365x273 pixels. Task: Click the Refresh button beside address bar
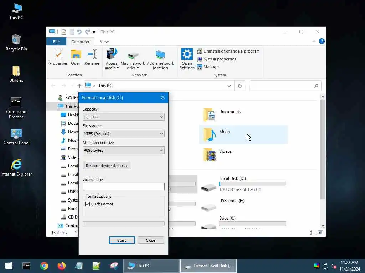pos(240,86)
